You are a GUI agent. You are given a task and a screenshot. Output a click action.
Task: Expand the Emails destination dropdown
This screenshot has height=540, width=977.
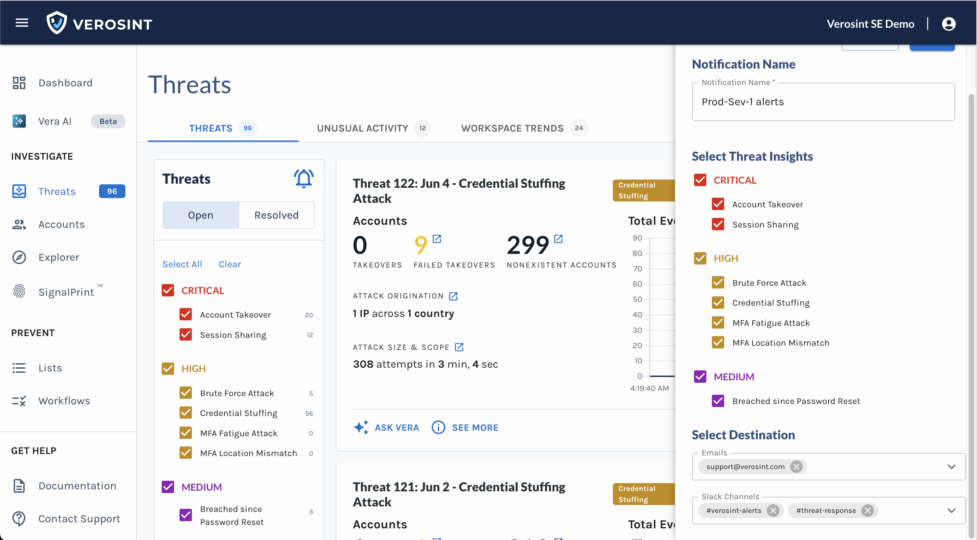(951, 466)
